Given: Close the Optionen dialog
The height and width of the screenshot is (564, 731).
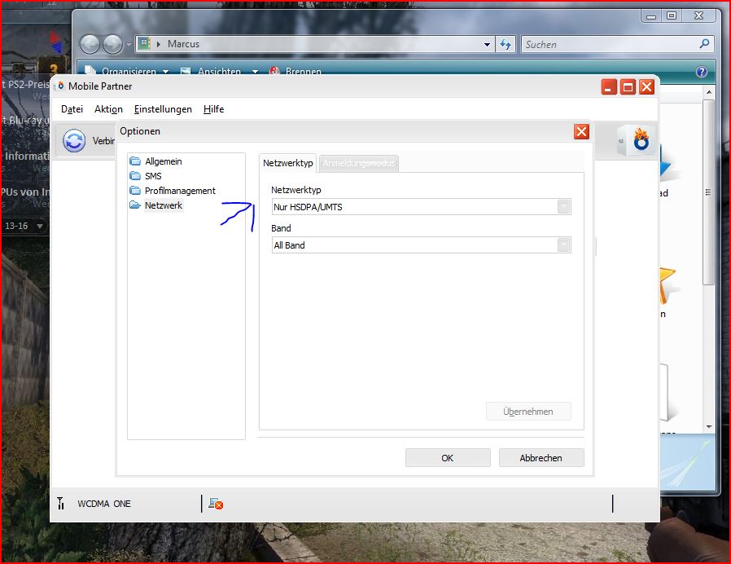Looking at the screenshot, I should coord(581,132).
